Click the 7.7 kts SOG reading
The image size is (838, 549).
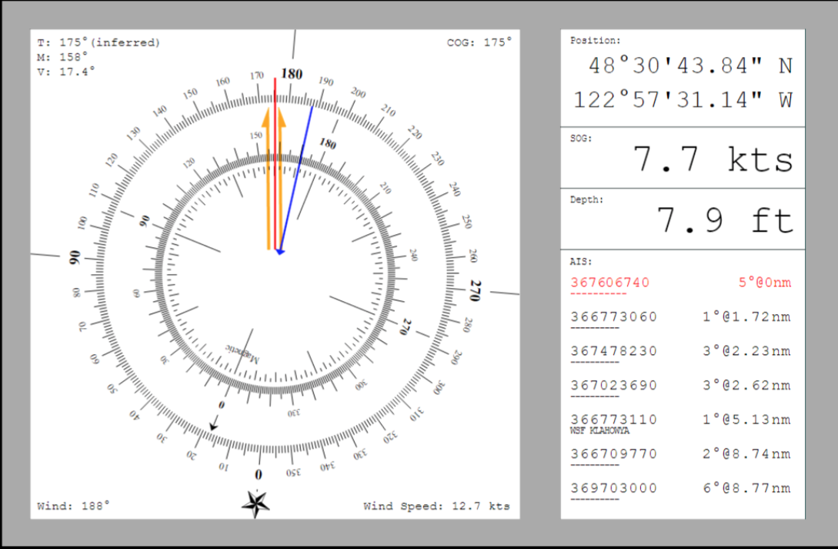(713, 160)
